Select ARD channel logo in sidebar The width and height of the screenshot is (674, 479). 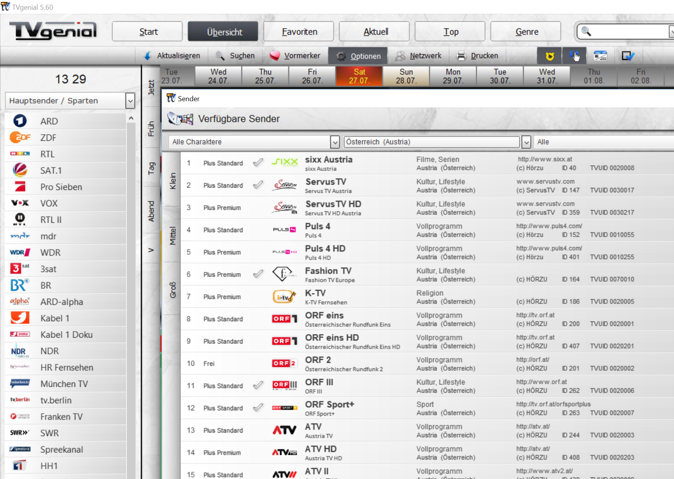(x=20, y=121)
